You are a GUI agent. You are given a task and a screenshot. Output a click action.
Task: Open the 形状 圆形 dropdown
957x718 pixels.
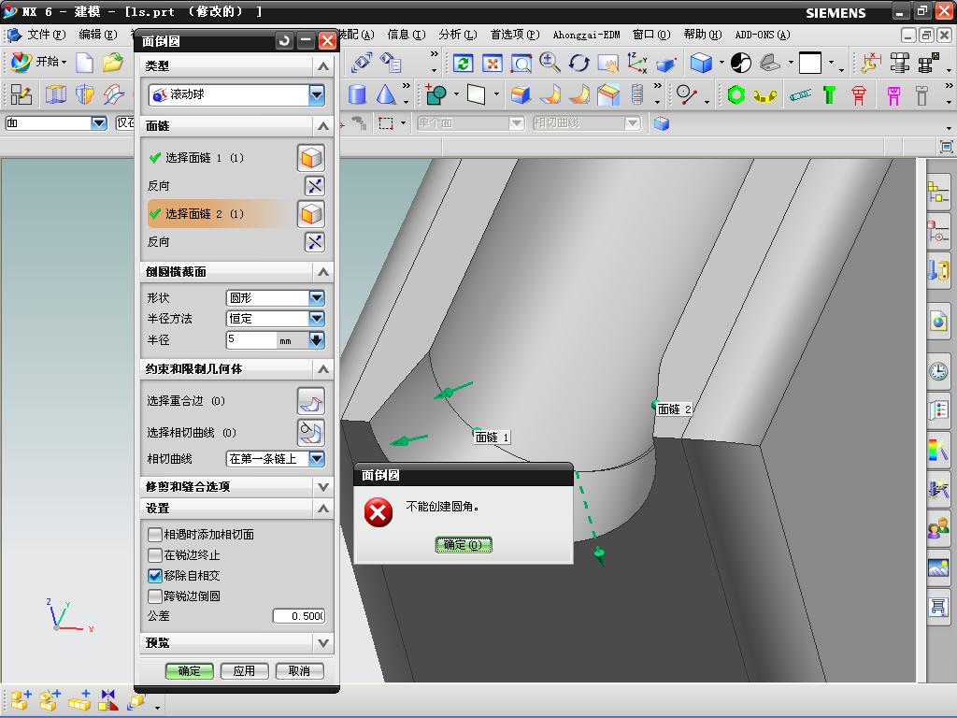(316, 298)
